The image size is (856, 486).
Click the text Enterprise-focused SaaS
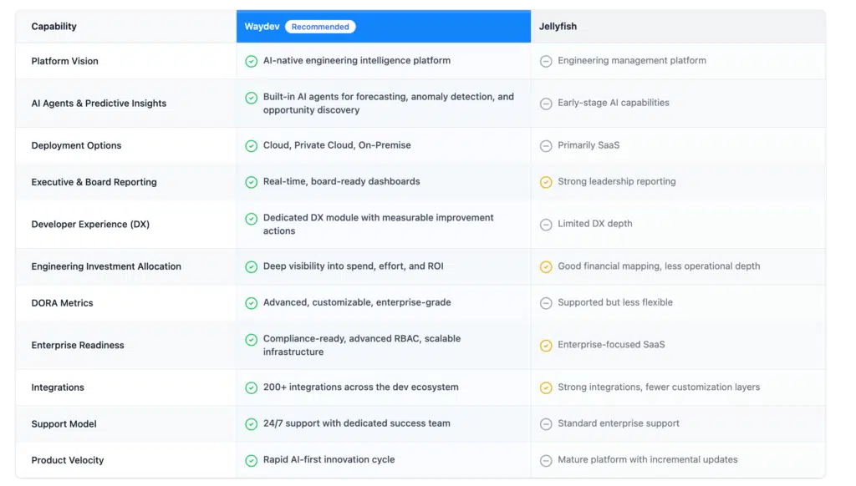click(611, 345)
